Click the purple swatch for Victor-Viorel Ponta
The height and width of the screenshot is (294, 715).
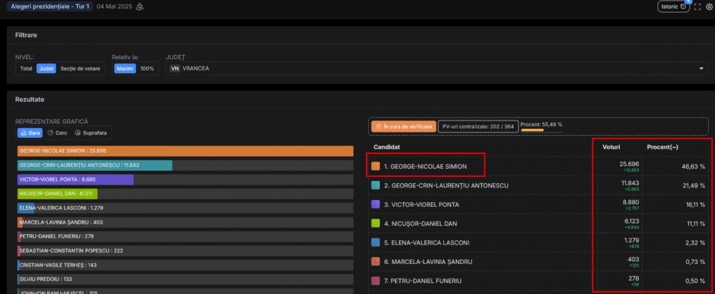coord(376,205)
